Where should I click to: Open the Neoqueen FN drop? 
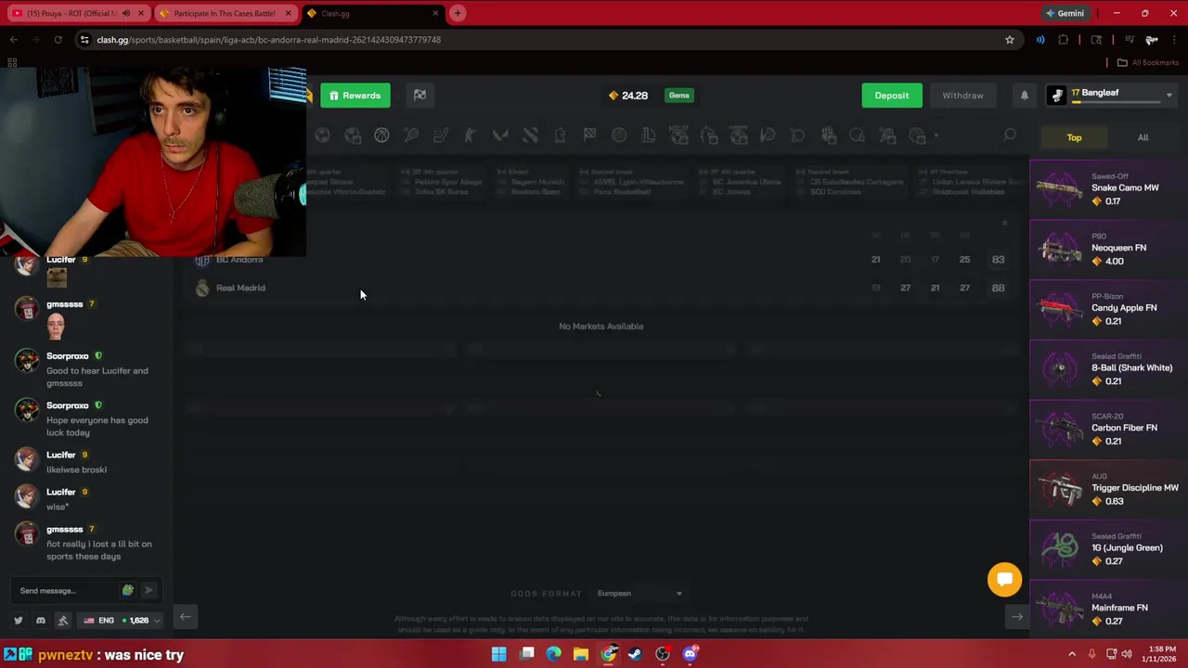pyautogui.click(x=1109, y=249)
